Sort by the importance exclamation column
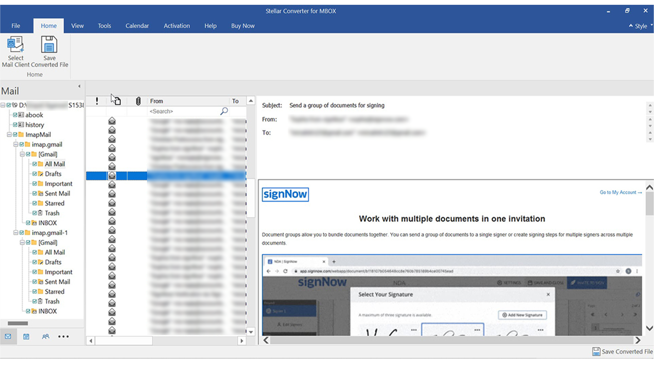Screen dimensions: 654x367 click(x=97, y=101)
